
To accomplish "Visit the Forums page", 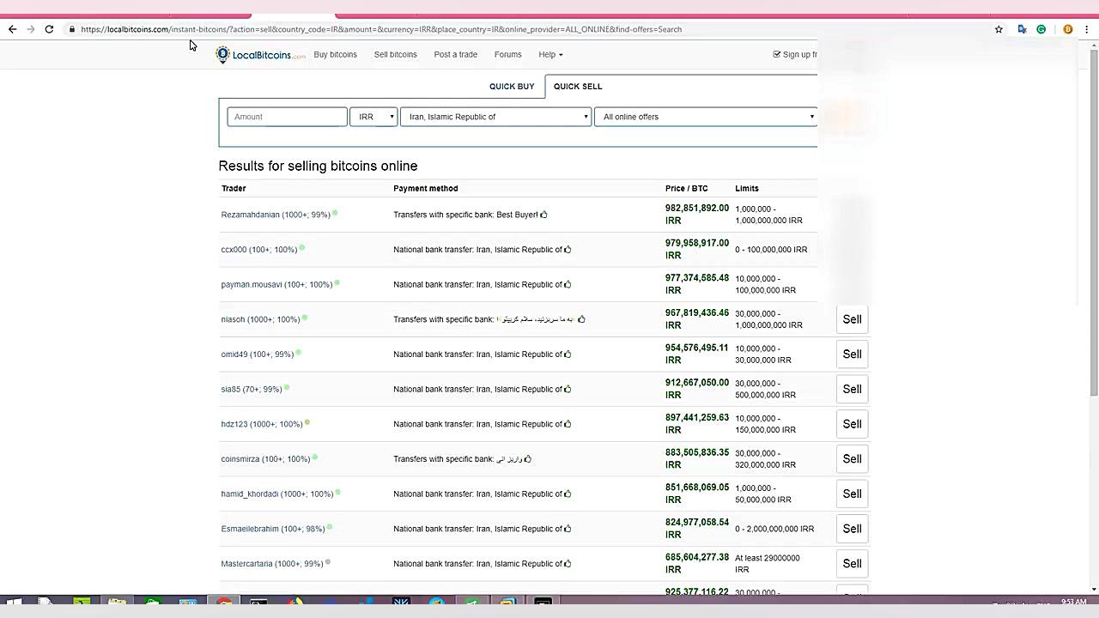I will click(x=507, y=55).
